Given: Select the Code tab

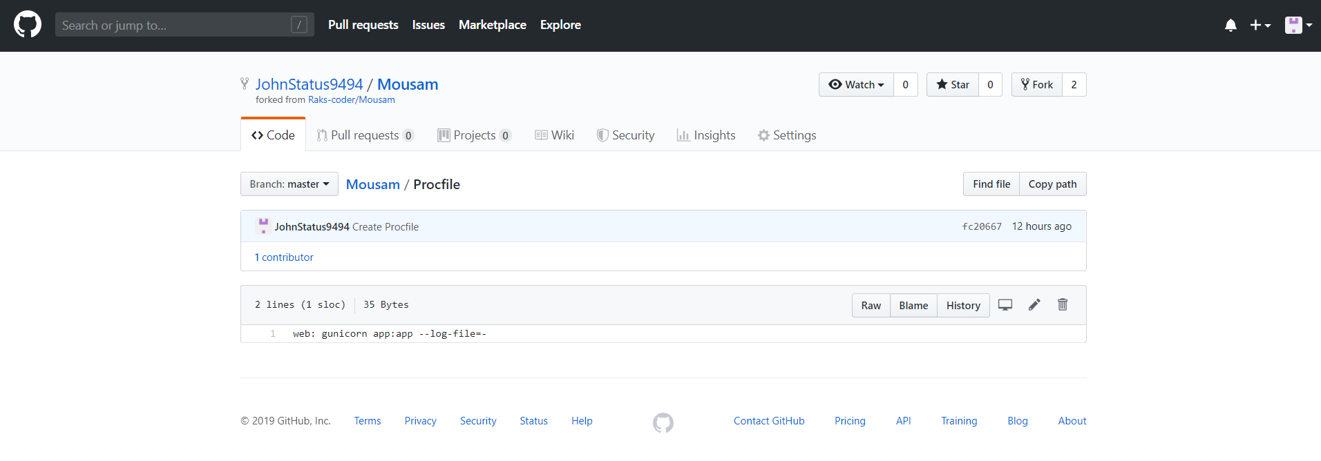Looking at the screenshot, I should point(273,135).
